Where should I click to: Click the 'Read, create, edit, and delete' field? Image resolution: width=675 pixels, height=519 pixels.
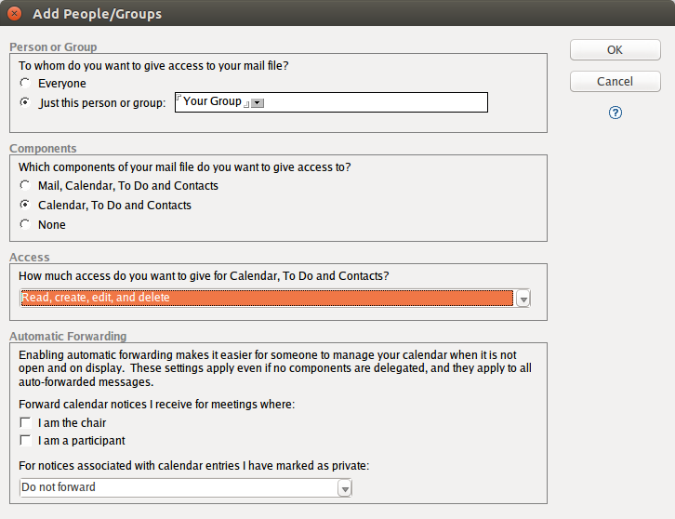click(x=266, y=299)
